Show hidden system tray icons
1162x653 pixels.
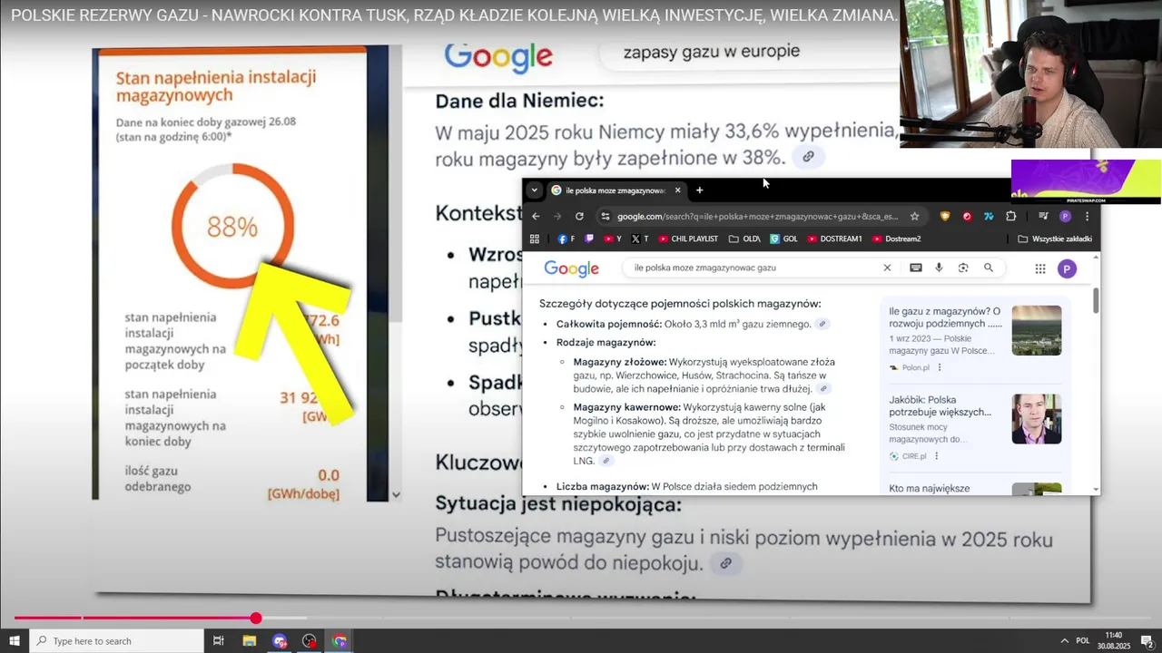[x=1064, y=641]
